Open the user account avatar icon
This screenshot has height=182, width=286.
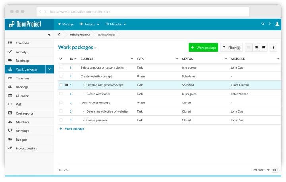(x=277, y=24)
